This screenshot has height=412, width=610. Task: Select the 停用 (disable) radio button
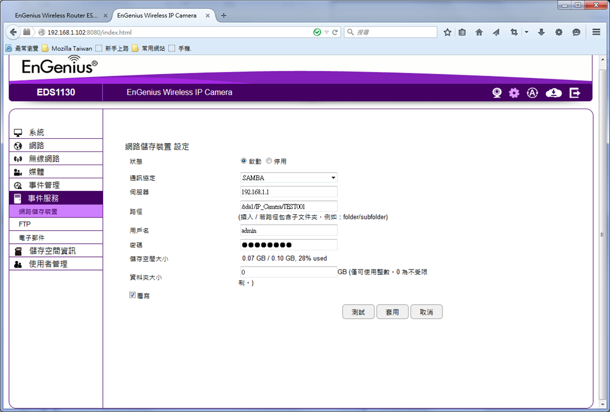(269, 161)
